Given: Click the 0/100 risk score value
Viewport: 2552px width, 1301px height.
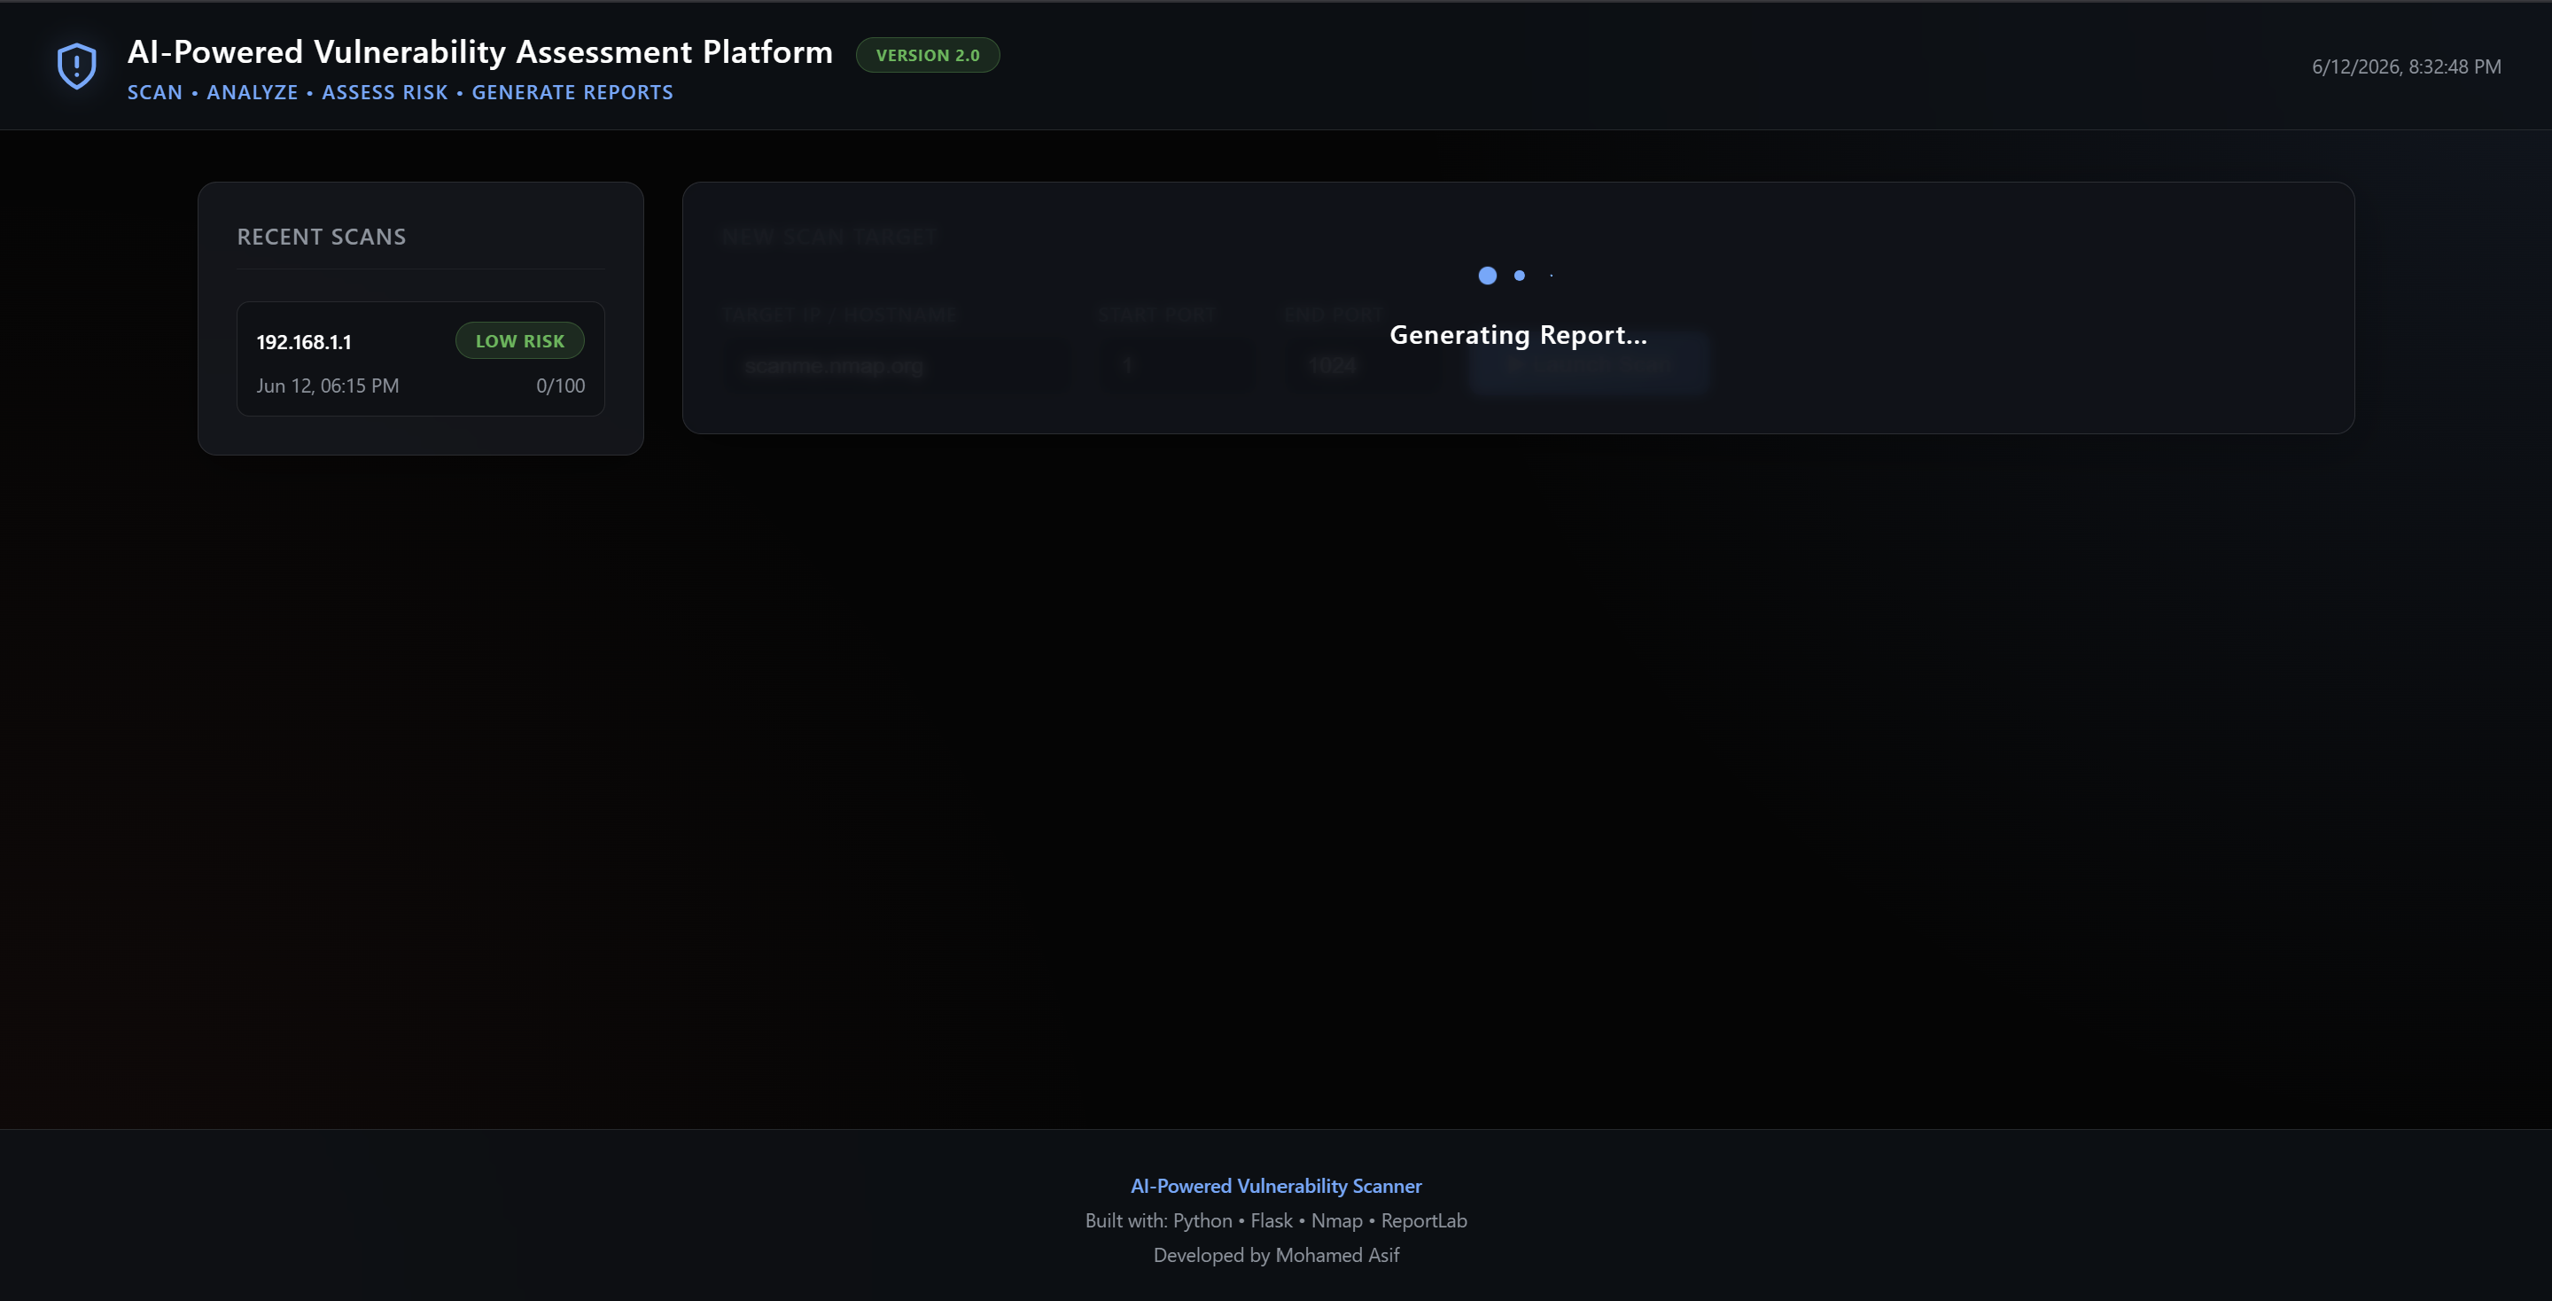Looking at the screenshot, I should click(x=561, y=386).
